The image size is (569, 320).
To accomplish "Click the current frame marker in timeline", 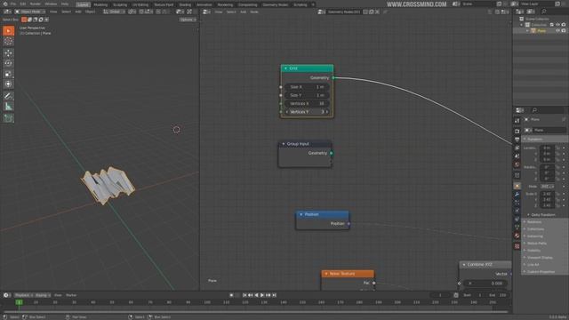I will [x=20, y=302].
